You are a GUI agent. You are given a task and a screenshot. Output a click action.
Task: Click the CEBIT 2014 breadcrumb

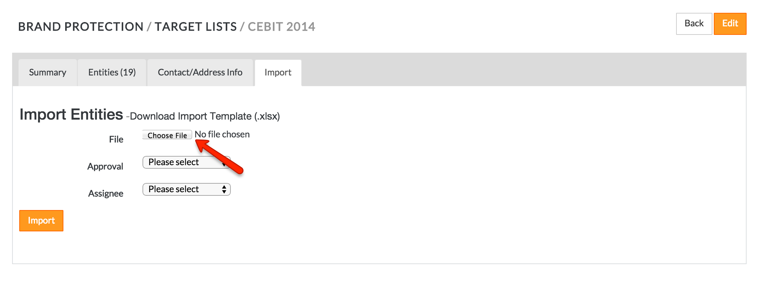click(282, 26)
